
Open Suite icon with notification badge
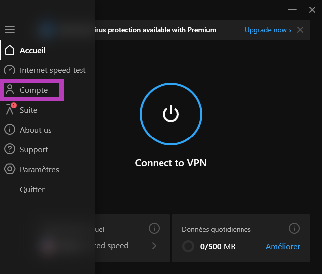pyautogui.click(x=11, y=109)
